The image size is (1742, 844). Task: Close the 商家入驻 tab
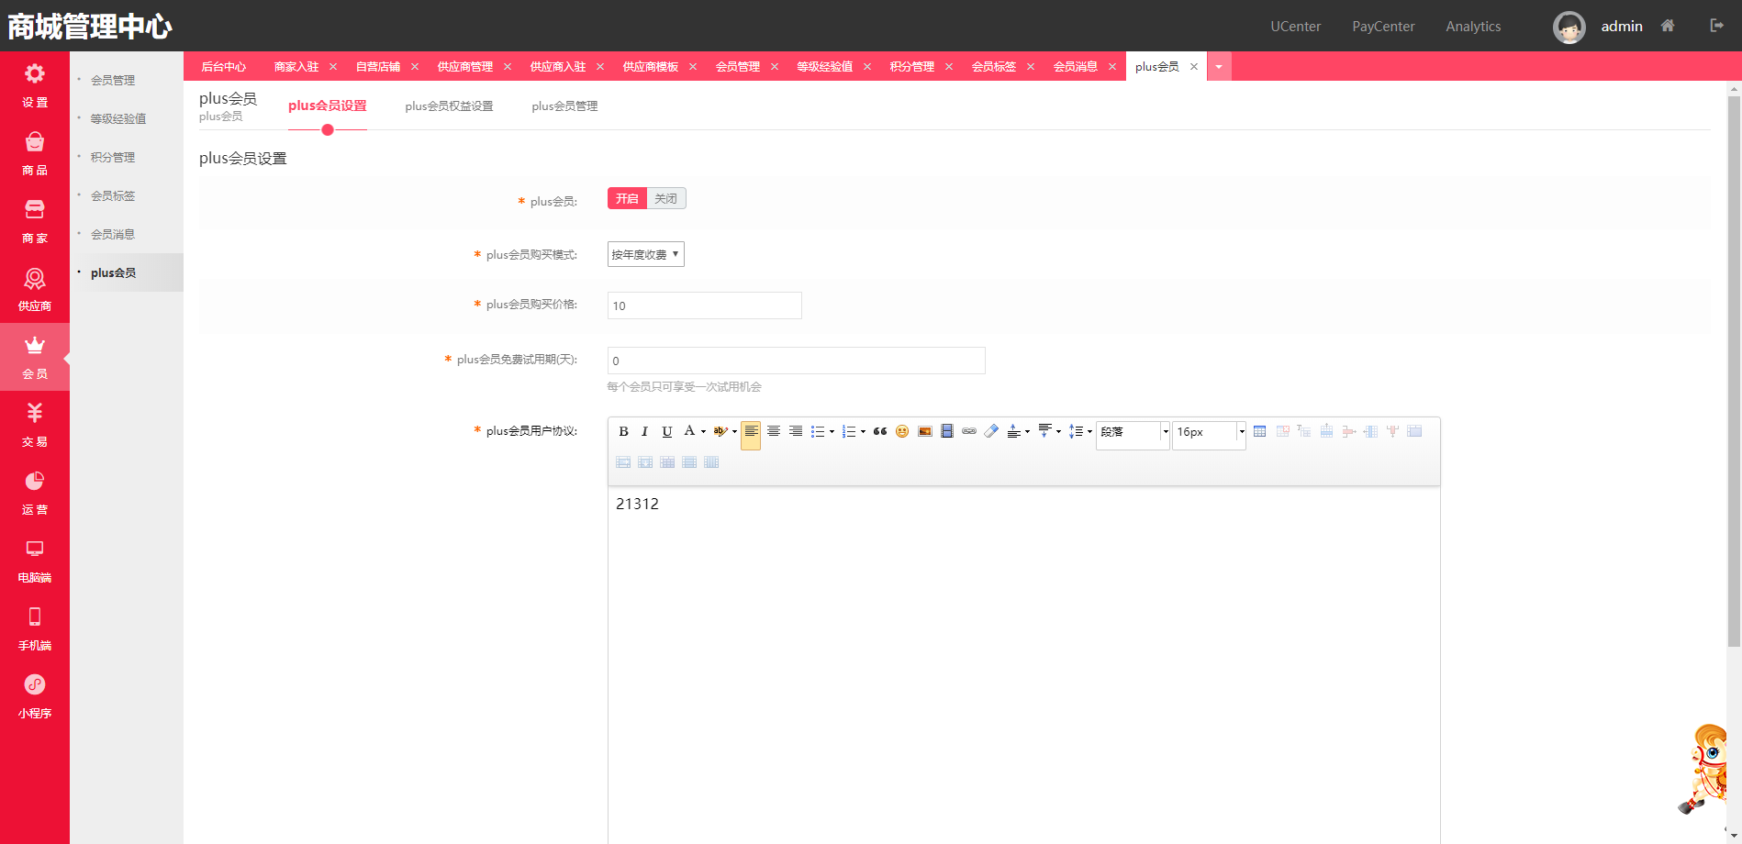(333, 67)
